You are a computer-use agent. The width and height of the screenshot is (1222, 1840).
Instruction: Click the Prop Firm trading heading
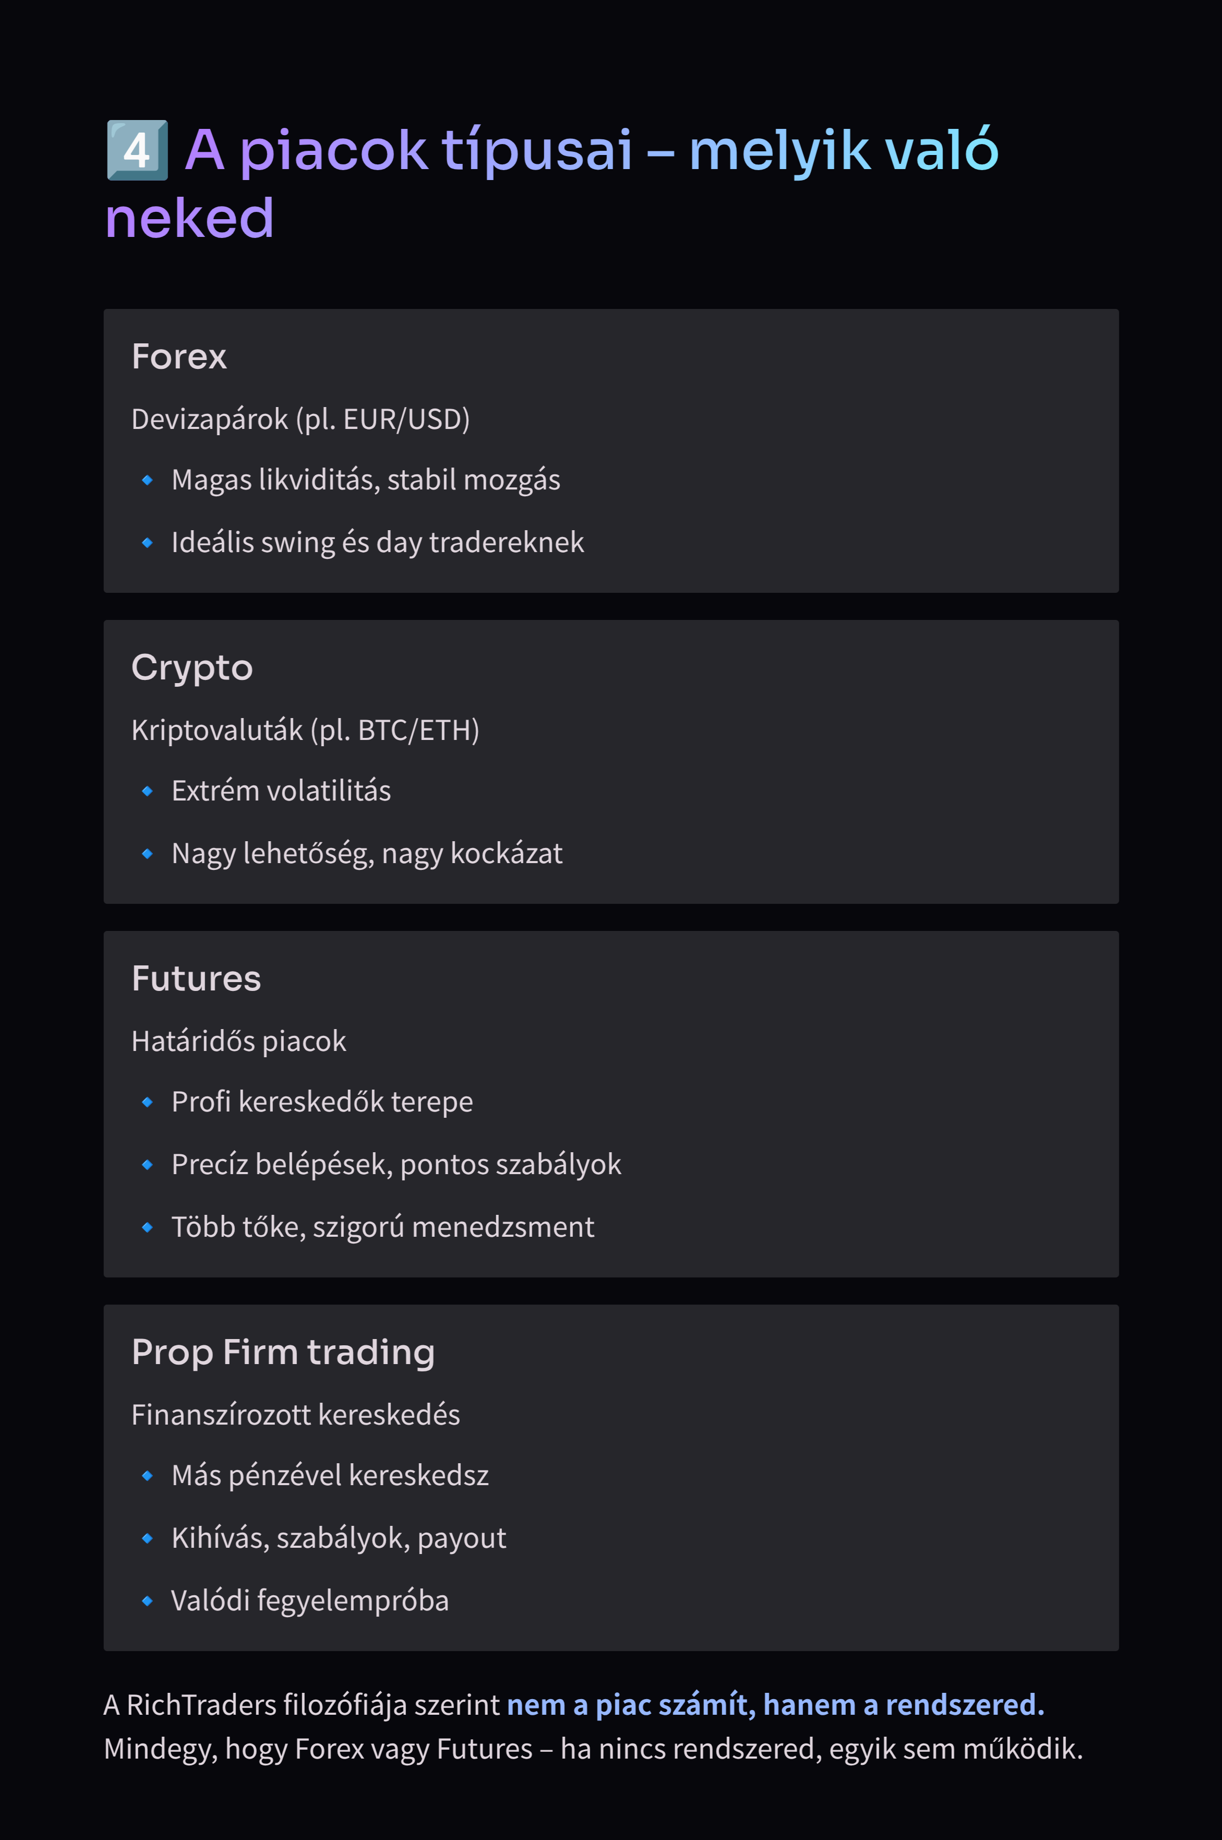(283, 1352)
